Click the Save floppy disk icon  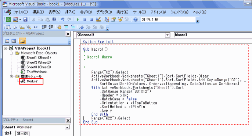tap(25, 19)
